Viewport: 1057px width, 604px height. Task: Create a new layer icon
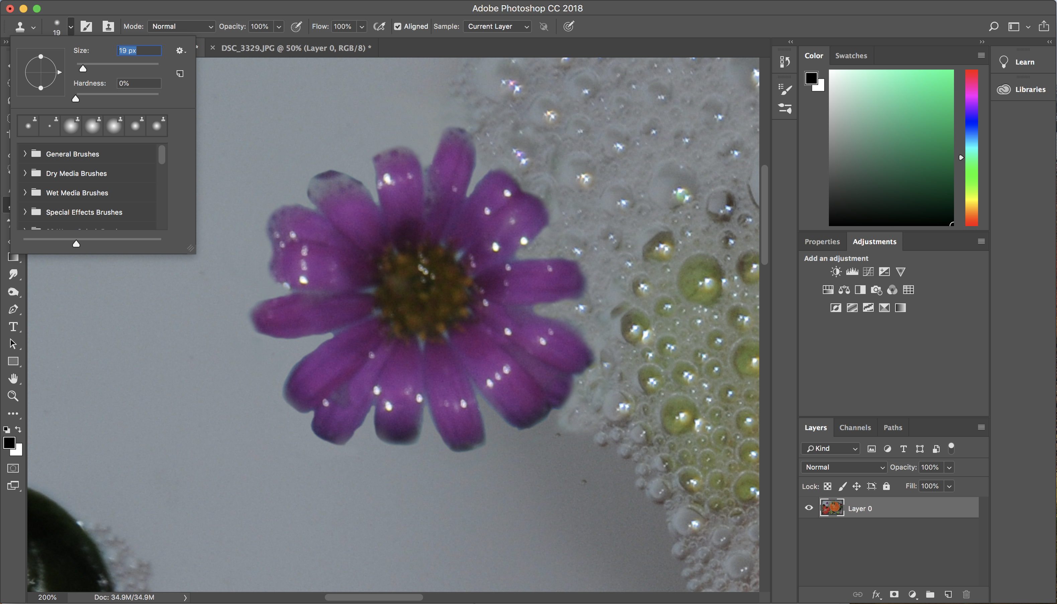pyautogui.click(x=948, y=594)
